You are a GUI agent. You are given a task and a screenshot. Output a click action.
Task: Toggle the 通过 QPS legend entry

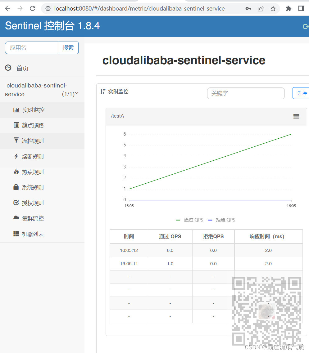coord(189,220)
